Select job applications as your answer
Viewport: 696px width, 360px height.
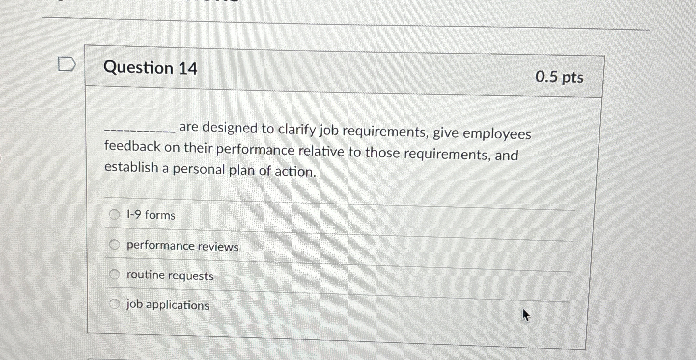click(115, 303)
